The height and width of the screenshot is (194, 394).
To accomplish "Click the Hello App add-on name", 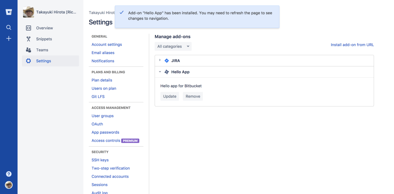I will click(180, 72).
